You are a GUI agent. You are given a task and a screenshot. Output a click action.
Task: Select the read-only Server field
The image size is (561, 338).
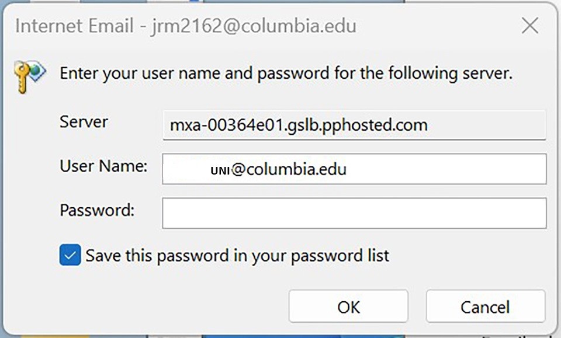[x=354, y=125]
